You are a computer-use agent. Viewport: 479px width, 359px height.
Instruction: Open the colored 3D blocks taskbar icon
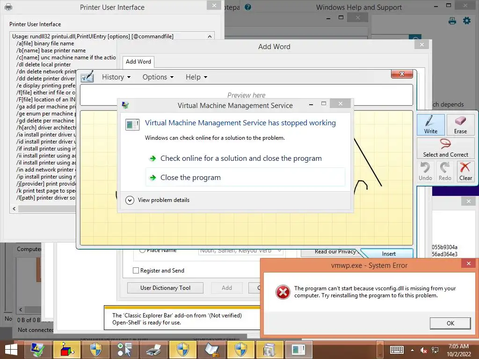(66, 350)
